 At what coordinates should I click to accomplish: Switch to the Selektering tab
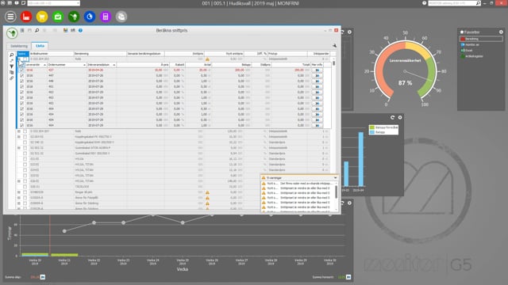(x=19, y=46)
